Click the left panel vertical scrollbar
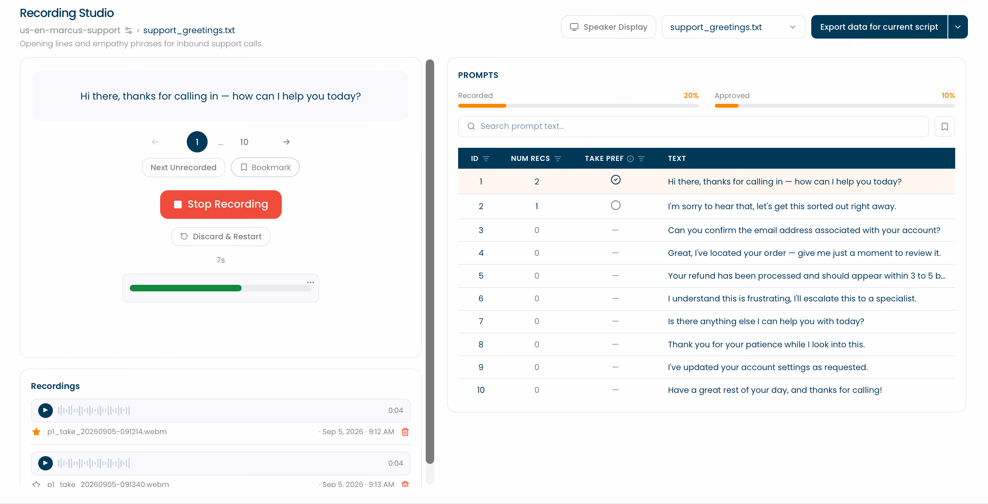Screen dimensions: 988x504 (430, 262)
